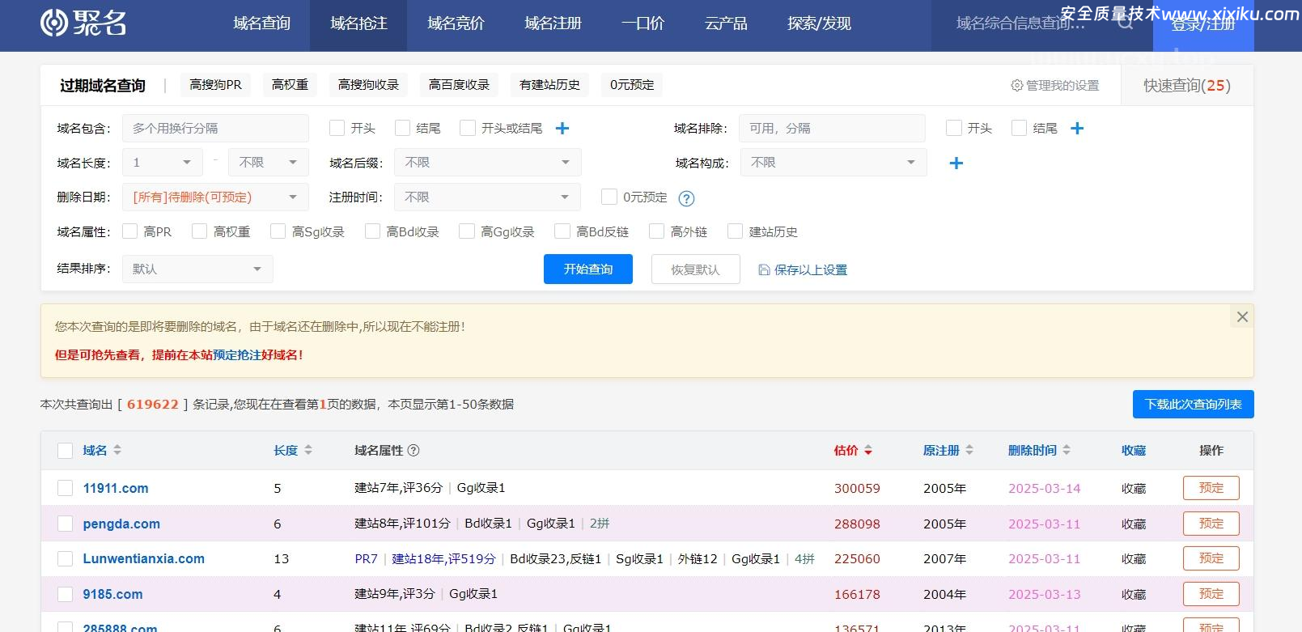
Task: Click 下载此次查询列表 button
Action: 1193,404
